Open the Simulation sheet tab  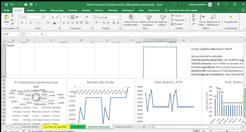(78, 127)
